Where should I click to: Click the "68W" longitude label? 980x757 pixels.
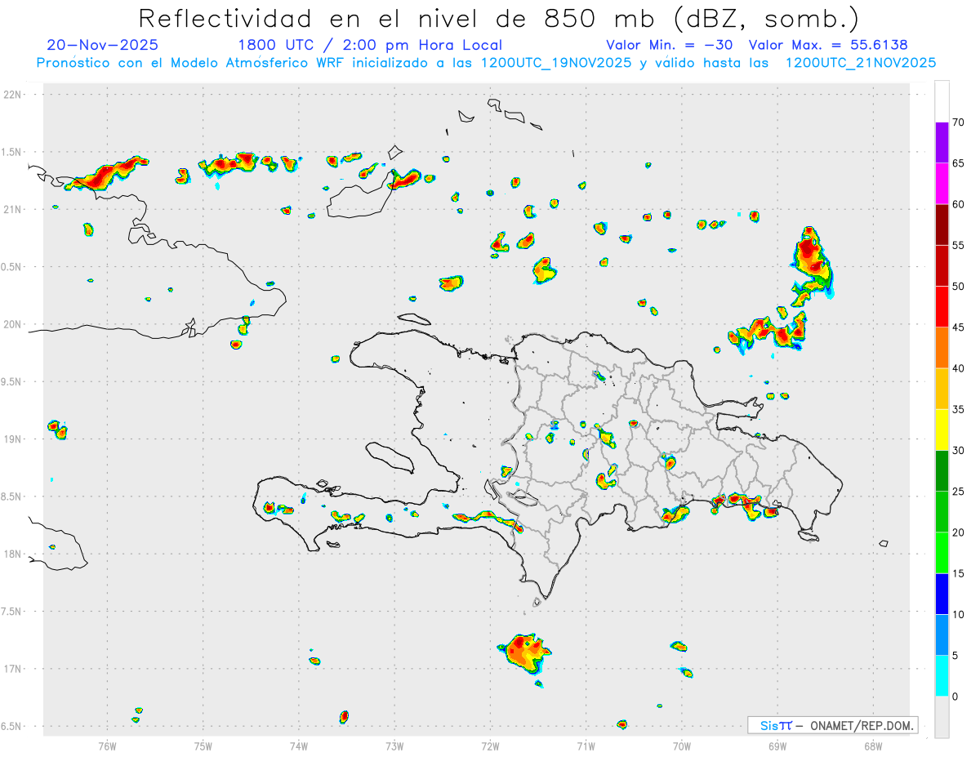[873, 746]
